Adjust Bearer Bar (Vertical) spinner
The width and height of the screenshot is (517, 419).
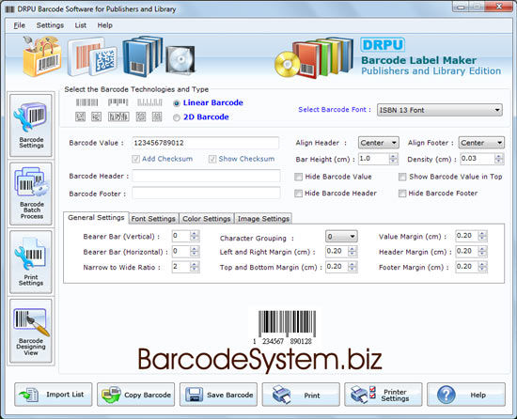click(x=195, y=236)
